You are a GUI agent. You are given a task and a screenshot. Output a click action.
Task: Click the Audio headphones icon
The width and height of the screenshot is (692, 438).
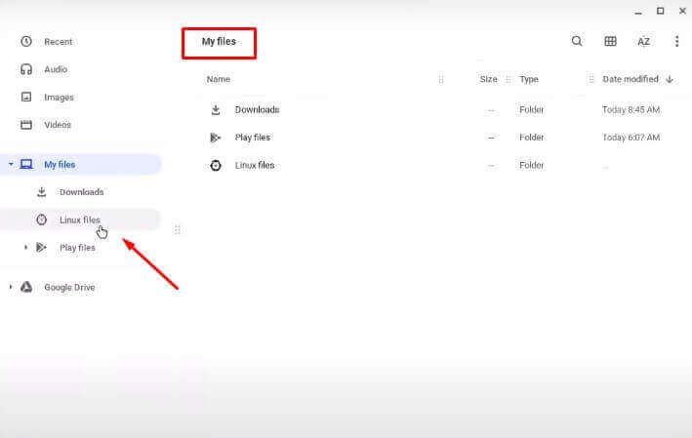pos(26,69)
